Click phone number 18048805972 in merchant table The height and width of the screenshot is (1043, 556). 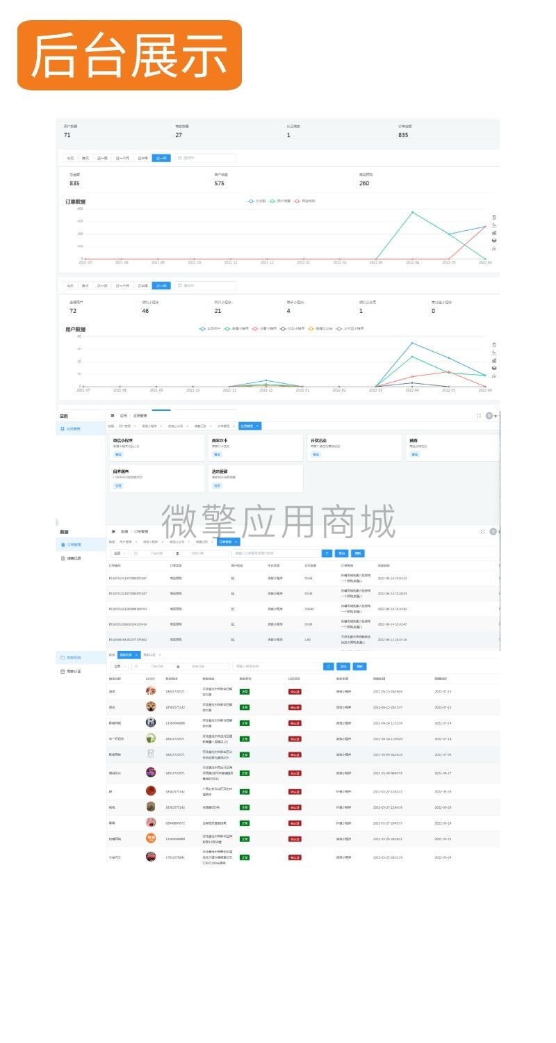click(x=175, y=823)
